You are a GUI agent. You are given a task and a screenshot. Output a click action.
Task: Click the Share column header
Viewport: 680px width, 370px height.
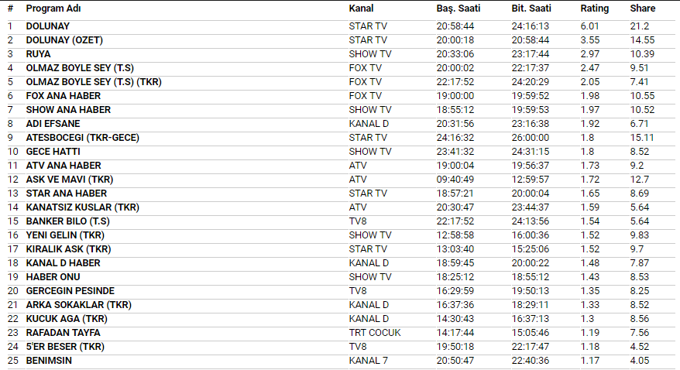coord(642,9)
